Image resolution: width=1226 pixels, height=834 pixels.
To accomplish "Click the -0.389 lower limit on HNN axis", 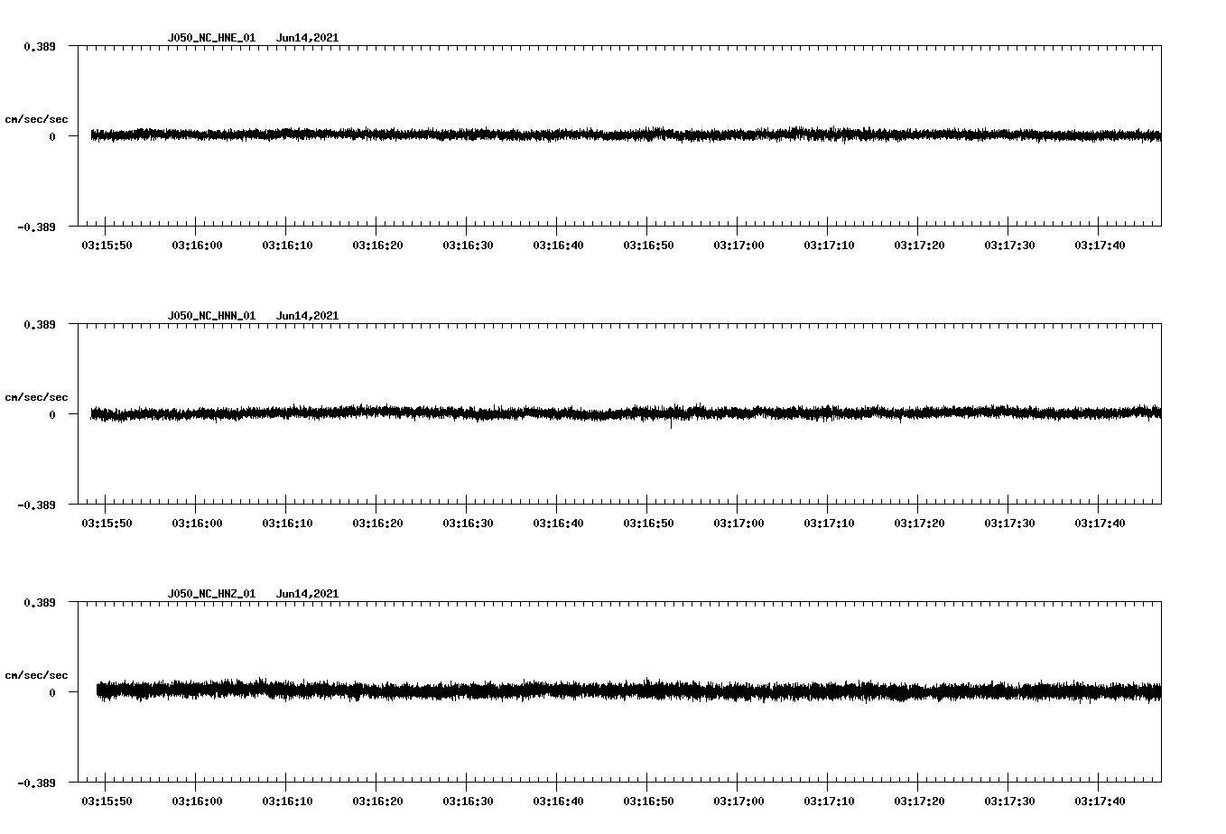I will click(x=37, y=505).
